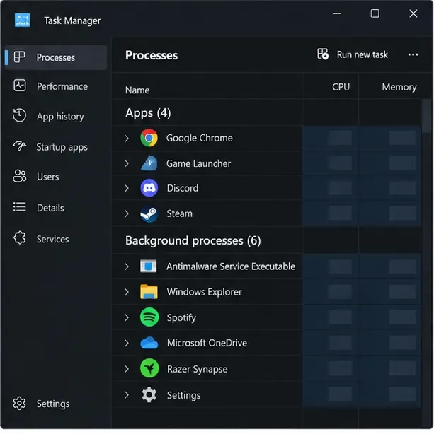Expand the Game Launcher process group
This screenshot has width=434, height=434.
point(127,163)
